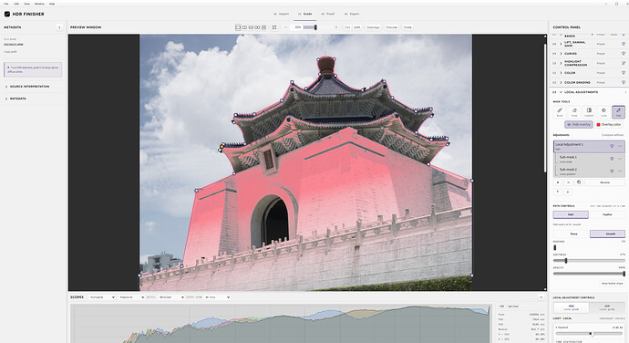This screenshot has width=629, height=343.
Task: Open the File menu
Action: [6, 4]
